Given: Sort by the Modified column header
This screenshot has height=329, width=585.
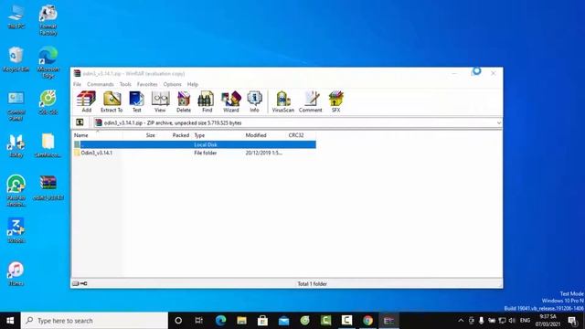Looking at the screenshot, I should tap(256, 135).
